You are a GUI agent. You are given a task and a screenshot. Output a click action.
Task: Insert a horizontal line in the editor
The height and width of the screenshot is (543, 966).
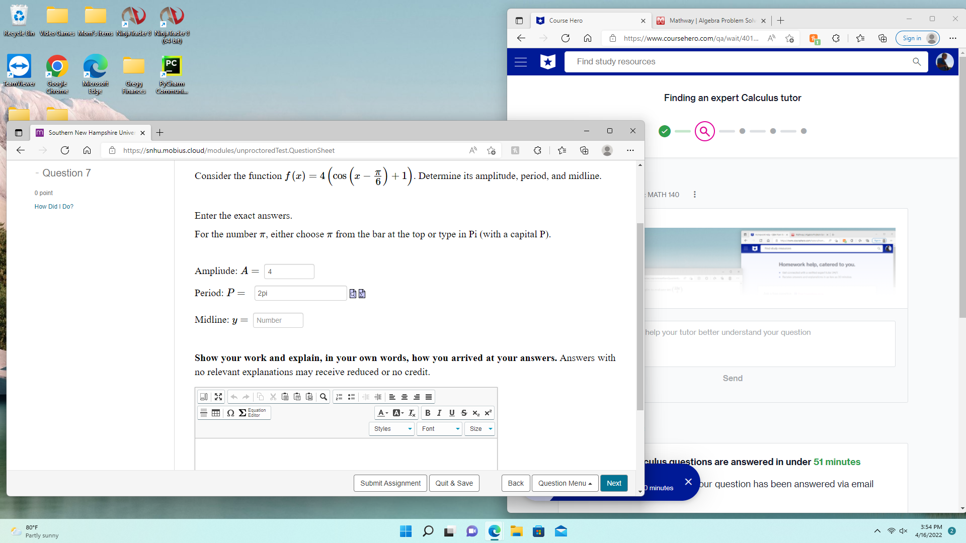(204, 412)
